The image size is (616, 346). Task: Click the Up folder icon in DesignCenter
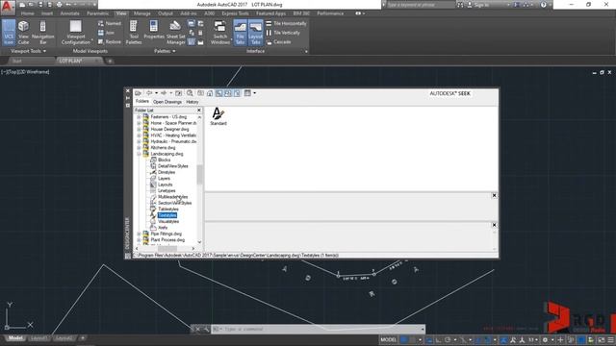coord(179,93)
